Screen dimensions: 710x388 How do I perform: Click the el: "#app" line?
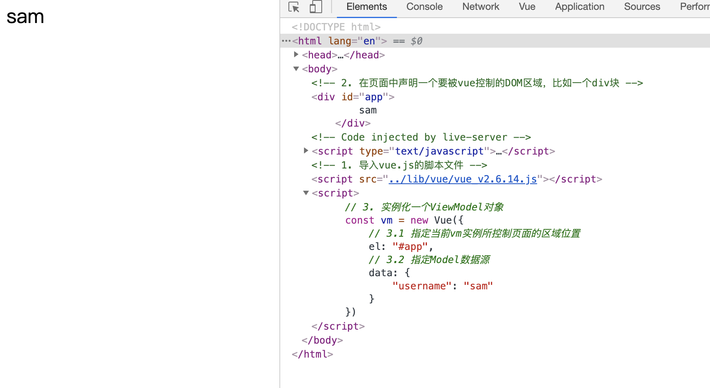[x=401, y=247]
